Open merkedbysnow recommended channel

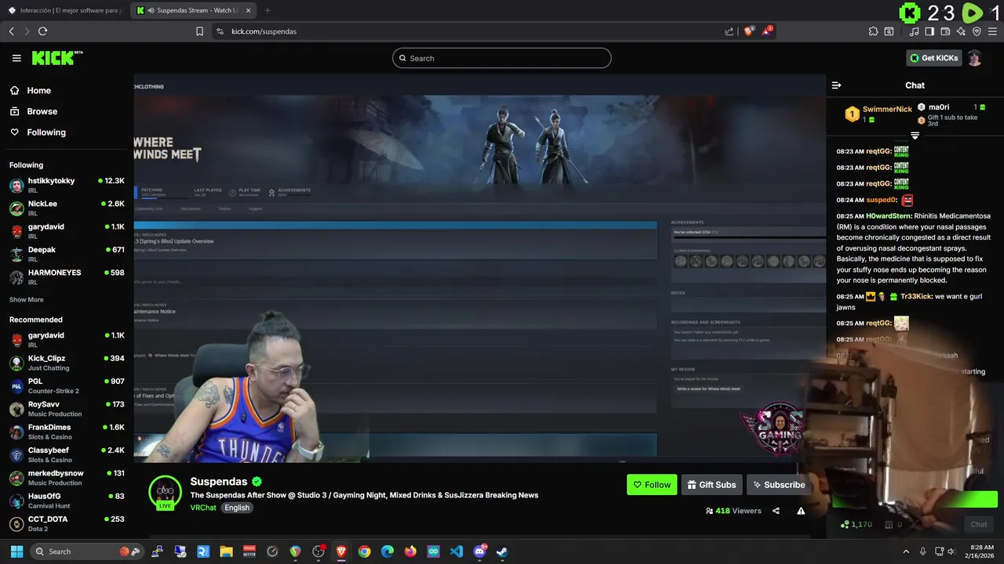click(x=67, y=478)
